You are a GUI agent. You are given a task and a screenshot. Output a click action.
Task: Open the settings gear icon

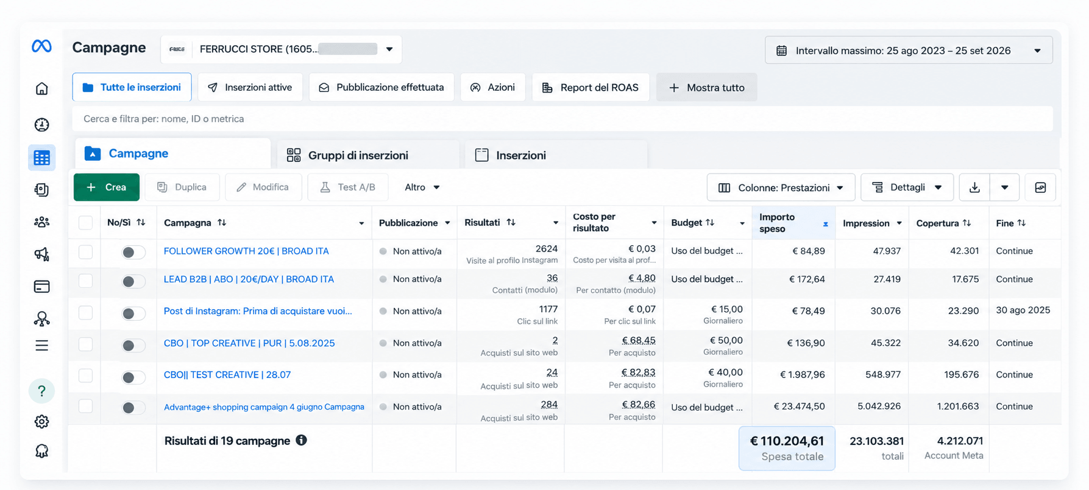(x=41, y=421)
